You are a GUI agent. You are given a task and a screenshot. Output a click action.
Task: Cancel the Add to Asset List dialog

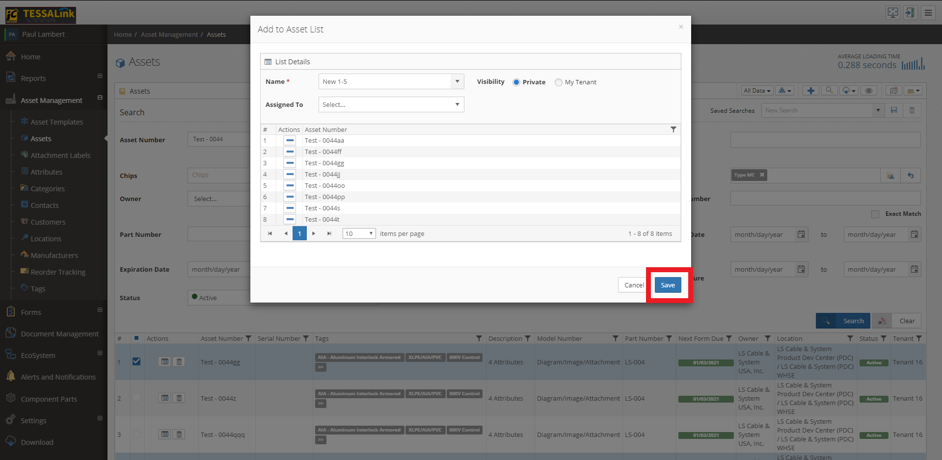point(634,285)
